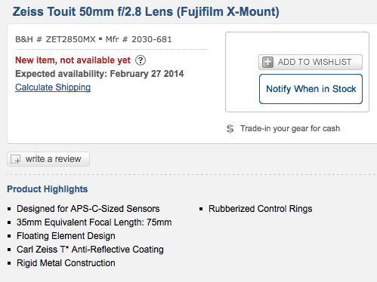This screenshot has width=377, height=282.
Task: Click Designed for APS-C-Sized Sensors highlight
Action: pyautogui.click(x=88, y=209)
